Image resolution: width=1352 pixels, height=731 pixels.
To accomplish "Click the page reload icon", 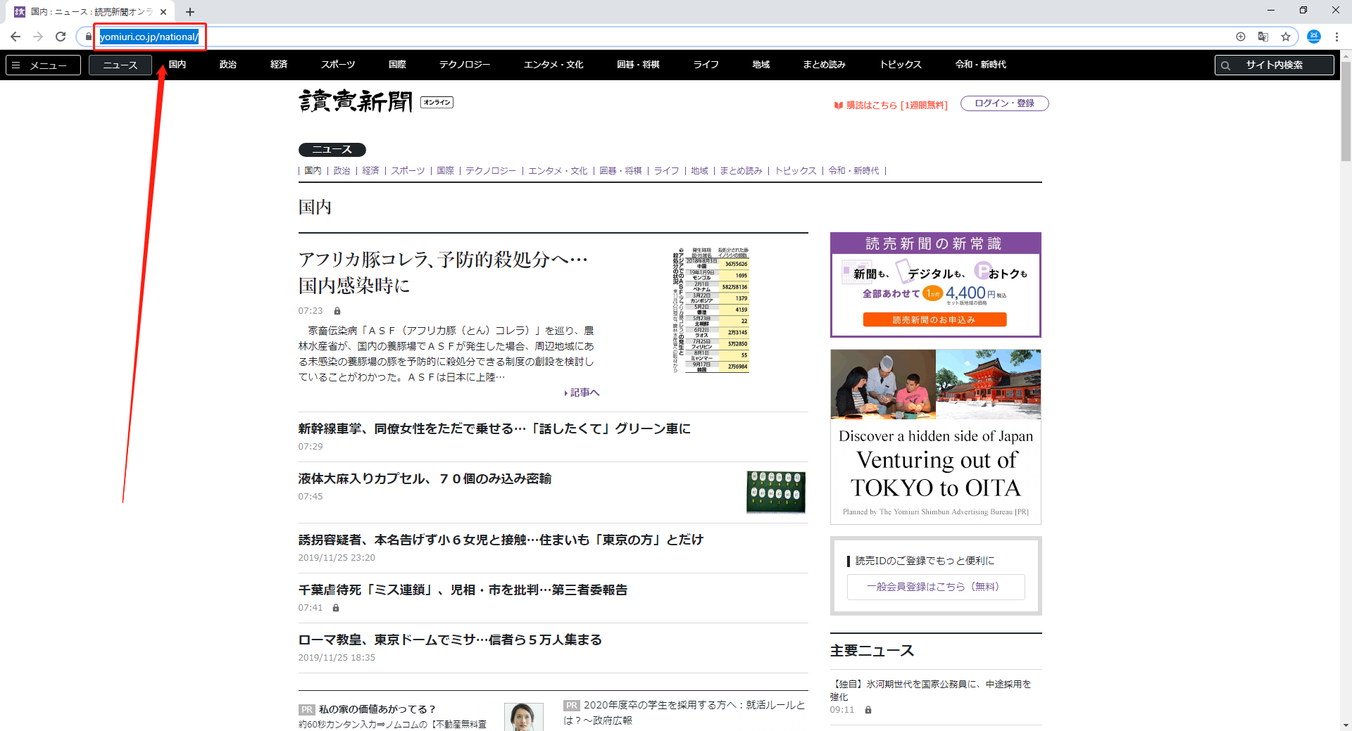I will (61, 37).
